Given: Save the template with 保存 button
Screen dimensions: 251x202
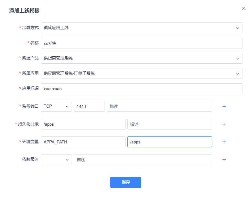Looking at the screenshot, I should click(125, 182).
